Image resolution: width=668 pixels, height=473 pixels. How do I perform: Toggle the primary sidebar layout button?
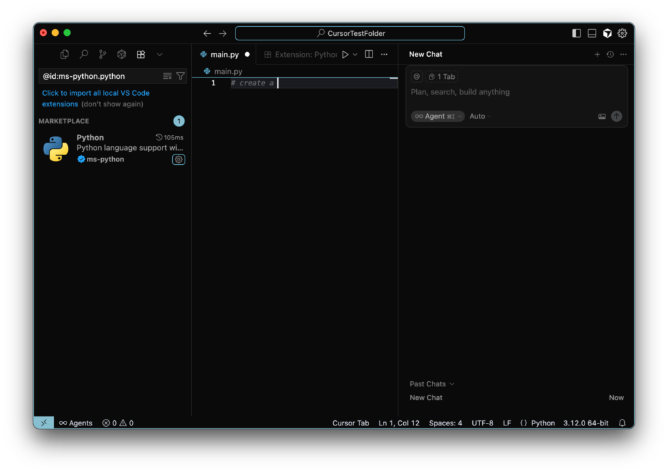click(x=576, y=33)
